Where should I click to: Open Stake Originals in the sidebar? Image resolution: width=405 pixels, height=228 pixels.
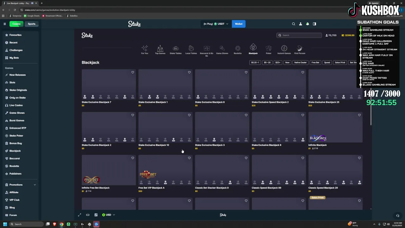(18, 90)
